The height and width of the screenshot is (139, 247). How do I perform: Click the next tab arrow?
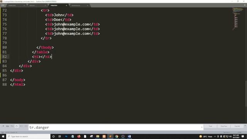4,5
